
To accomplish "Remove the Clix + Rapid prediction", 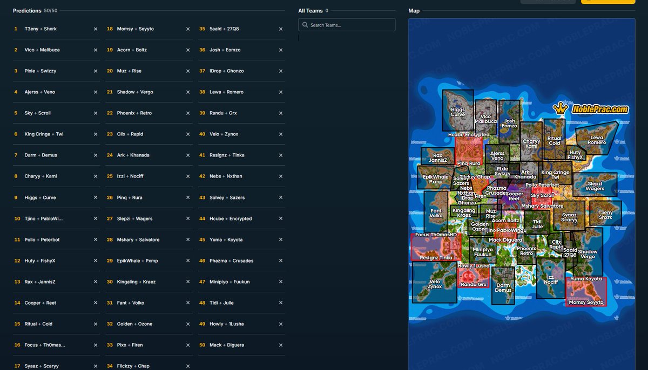I will point(188,134).
